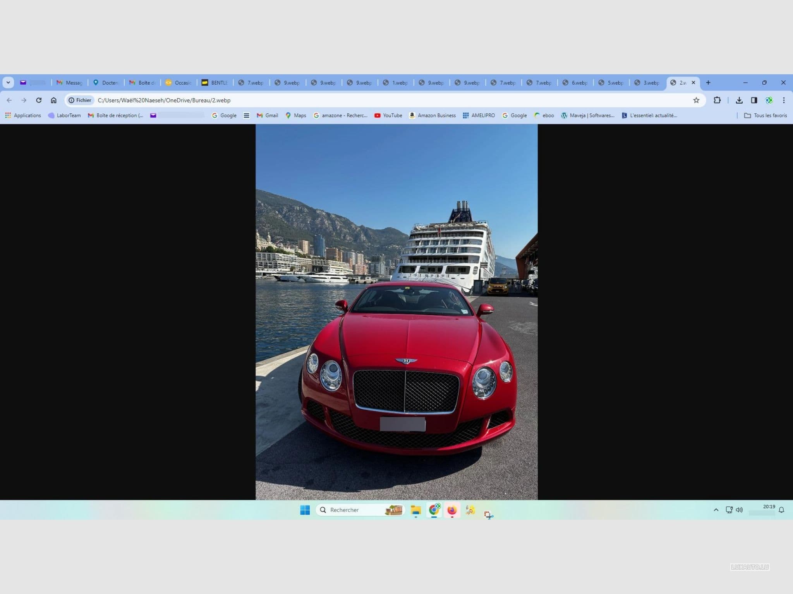Open the network status tray icon
793x594 pixels.
pyautogui.click(x=729, y=510)
